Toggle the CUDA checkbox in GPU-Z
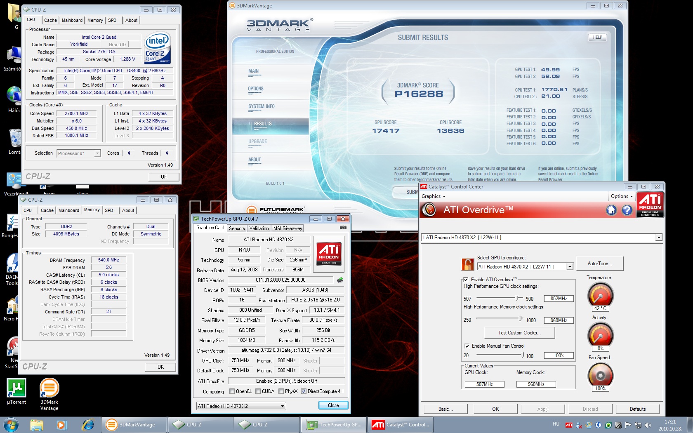 [258, 391]
